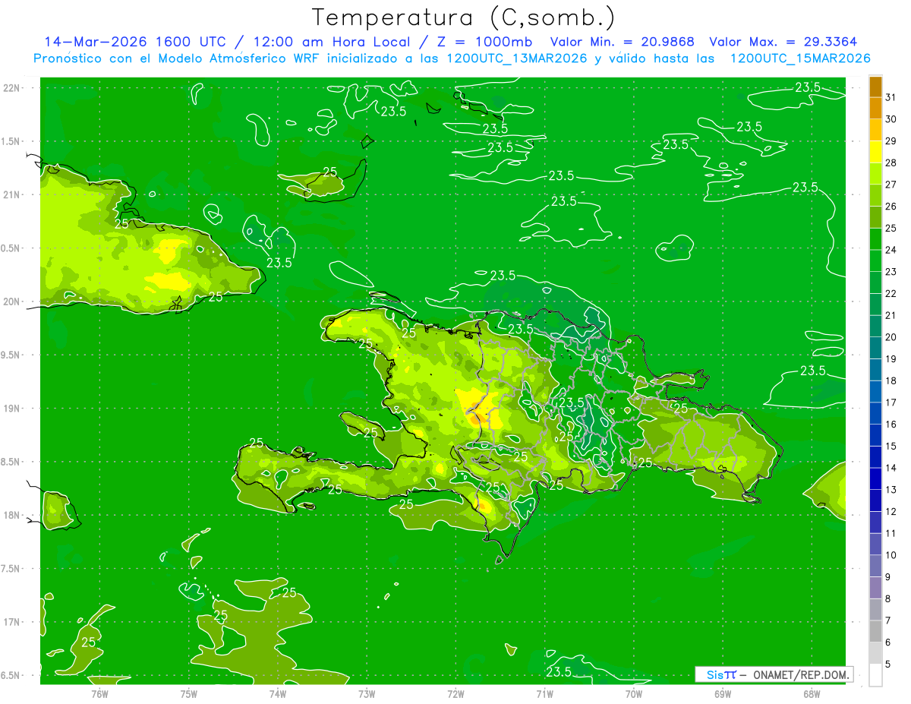Click the colorbar number "24"
Viewport: 911px width, 704px height.
(891, 250)
